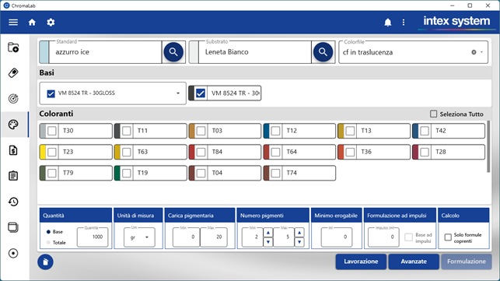Check colorant T12
This screenshot has width=500, height=281.
tap(275, 131)
